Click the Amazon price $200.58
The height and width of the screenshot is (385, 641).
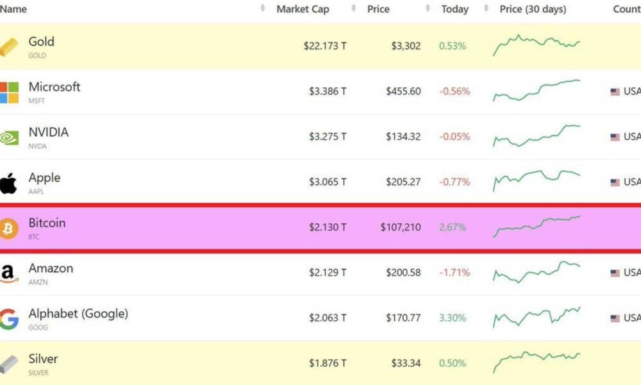click(403, 273)
